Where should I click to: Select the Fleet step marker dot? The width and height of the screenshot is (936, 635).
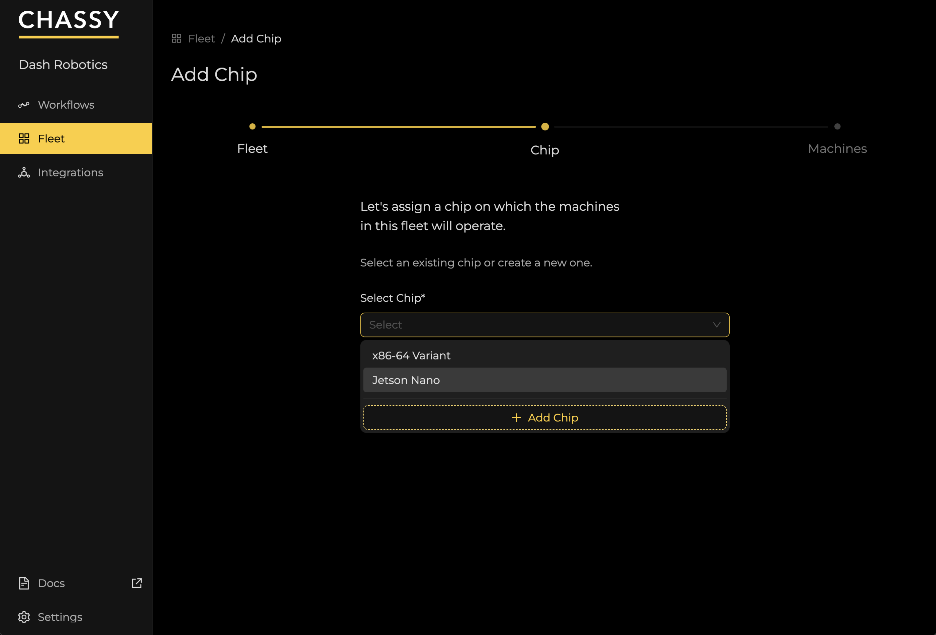point(253,126)
